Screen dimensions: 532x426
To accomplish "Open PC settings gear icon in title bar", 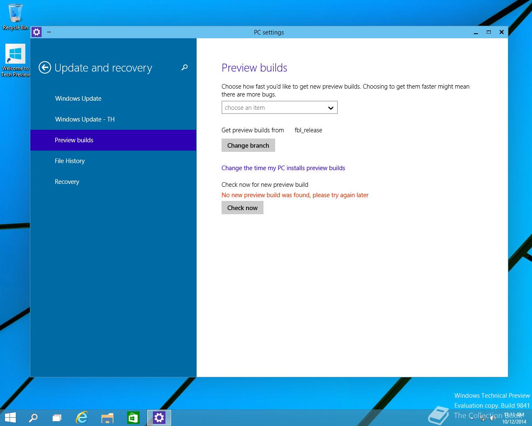I will click(x=37, y=32).
